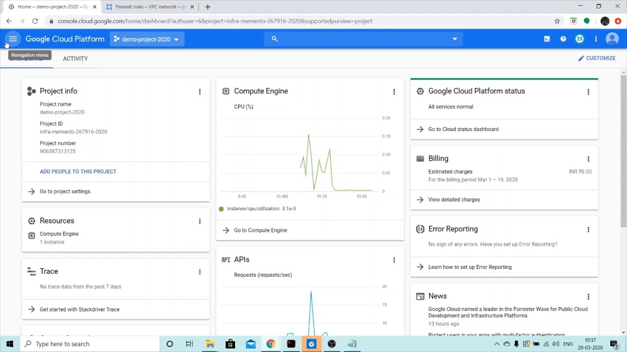Expand the search bar dropdown arrow

(455, 39)
